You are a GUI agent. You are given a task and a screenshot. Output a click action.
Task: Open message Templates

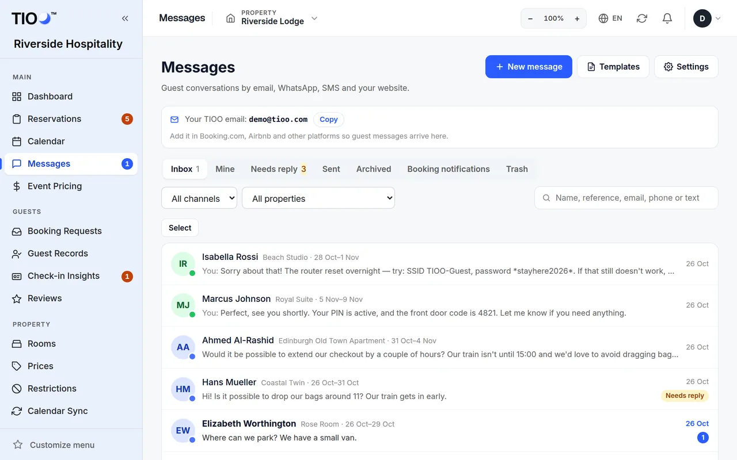coord(613,67)
